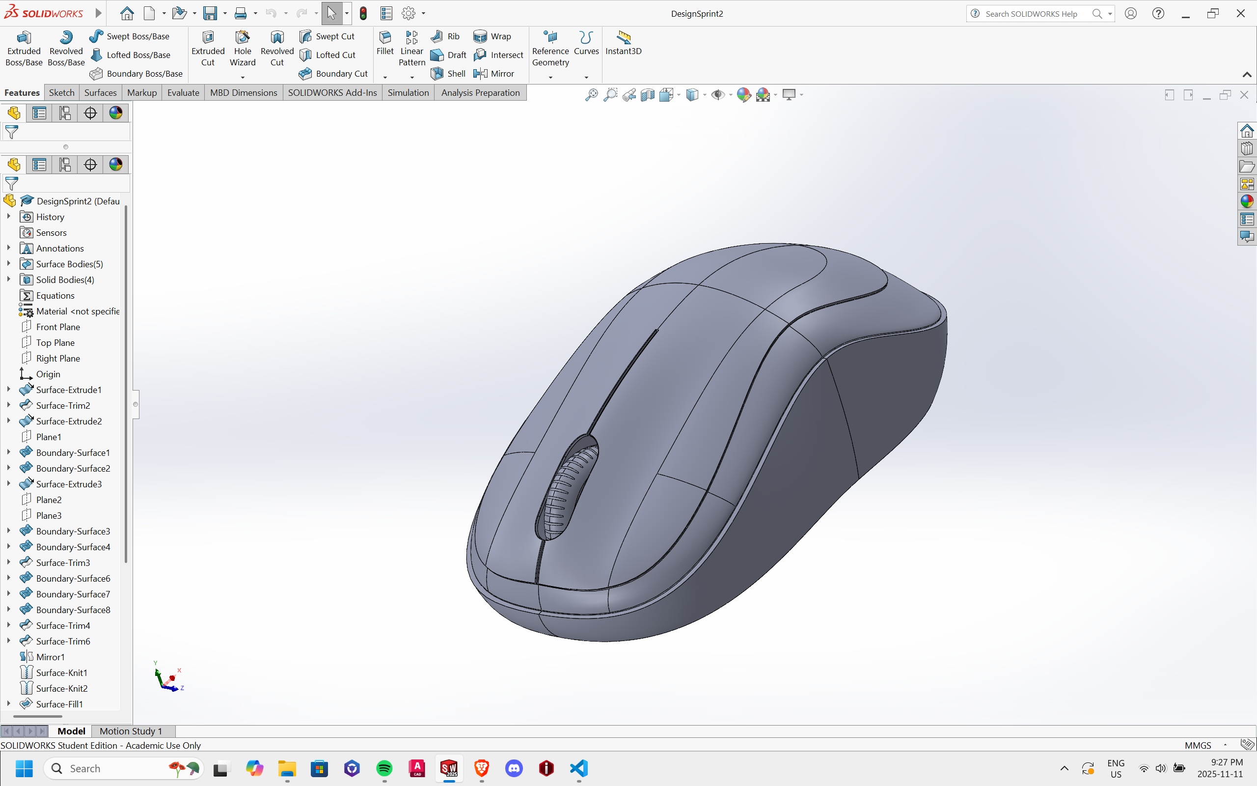Expand the Boundary-Surface1 feature node

click(x=8, y=452)
